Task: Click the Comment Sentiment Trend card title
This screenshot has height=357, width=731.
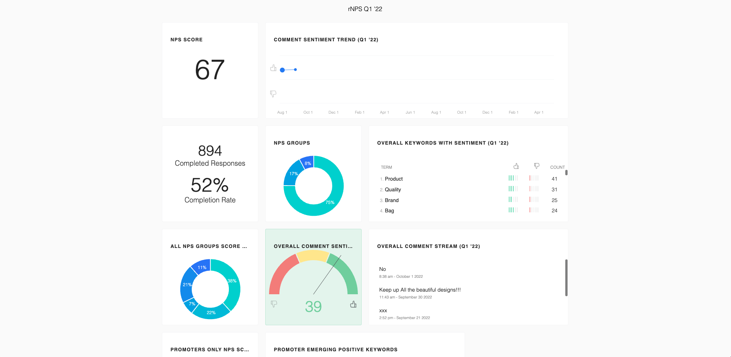Action: [326, 39]
